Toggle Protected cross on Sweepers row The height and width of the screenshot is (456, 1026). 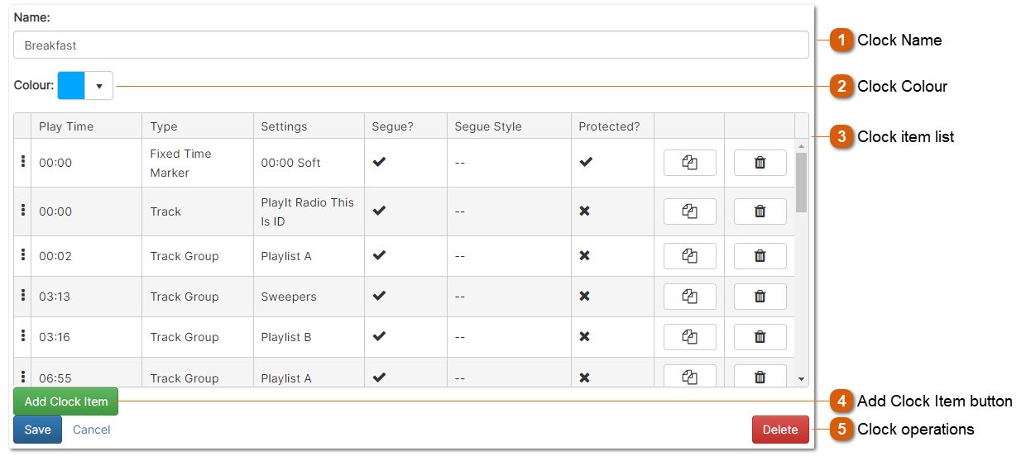pos(584,297)
